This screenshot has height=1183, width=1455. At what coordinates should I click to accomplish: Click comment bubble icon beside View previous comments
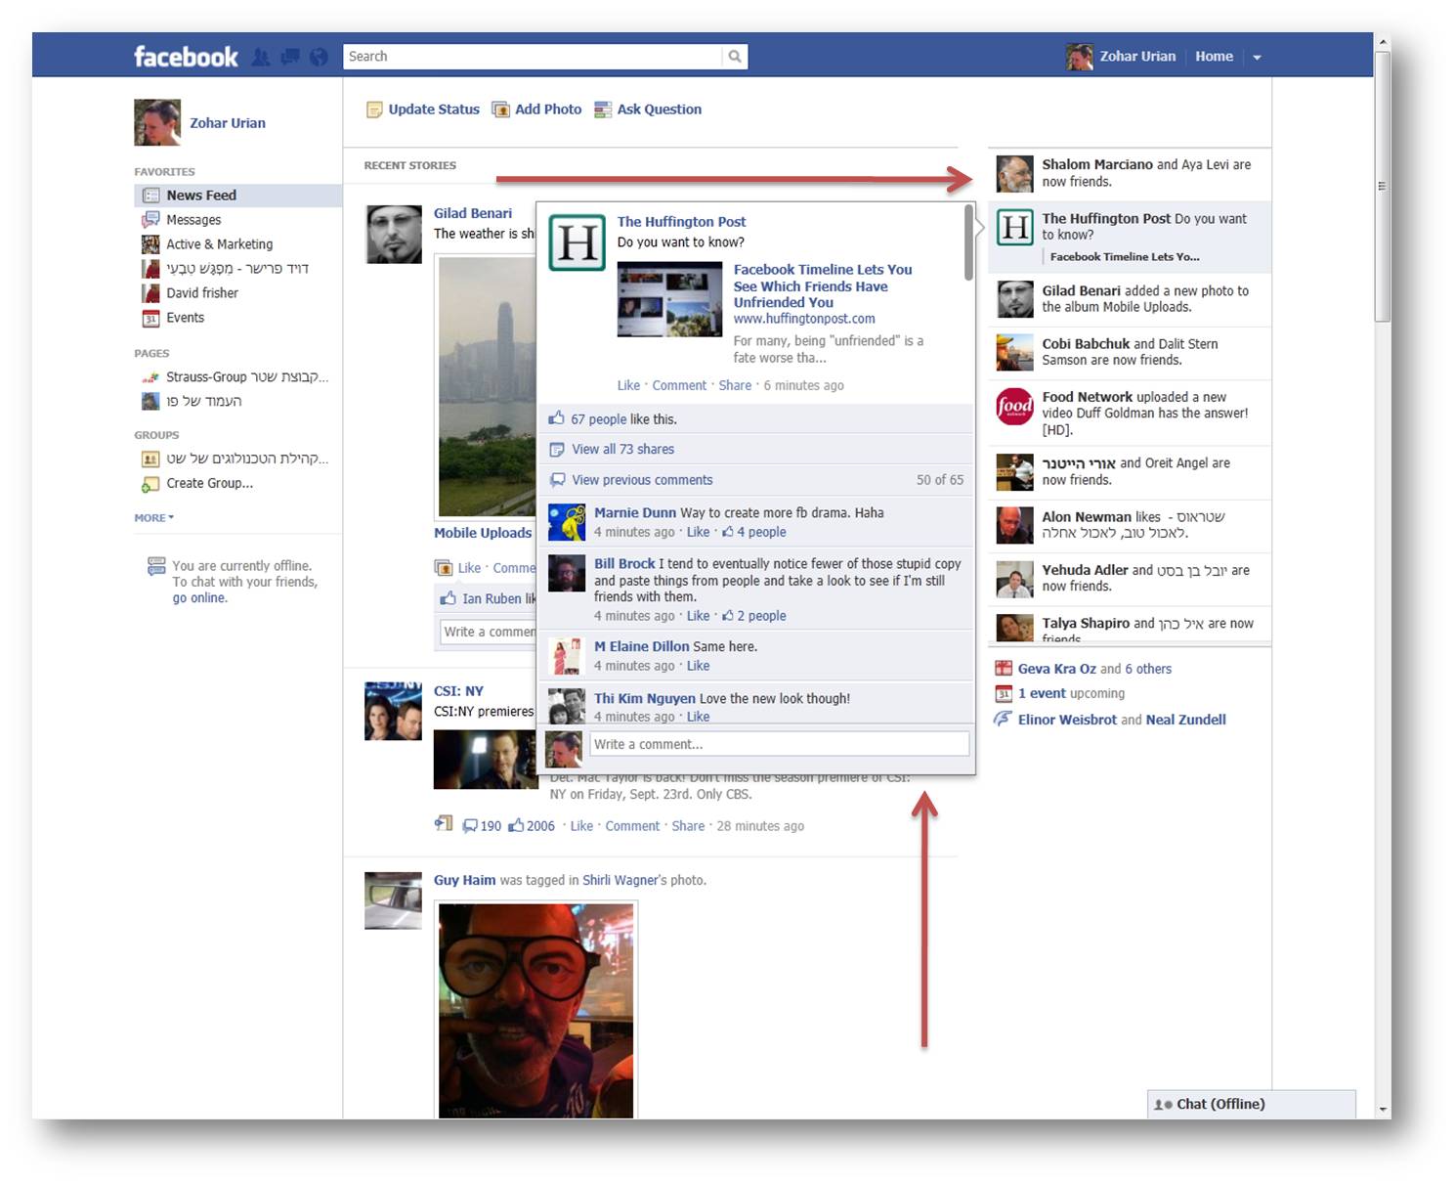(557, 480)
